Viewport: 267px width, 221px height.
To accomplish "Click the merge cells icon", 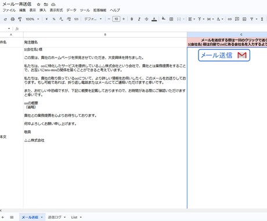I will pos(179,19).
